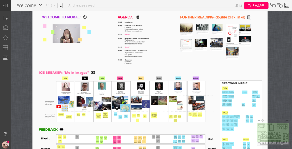This screenshot has width=292, height=149.
Task: Click the pink SHARE button
Action: (256, 5)
